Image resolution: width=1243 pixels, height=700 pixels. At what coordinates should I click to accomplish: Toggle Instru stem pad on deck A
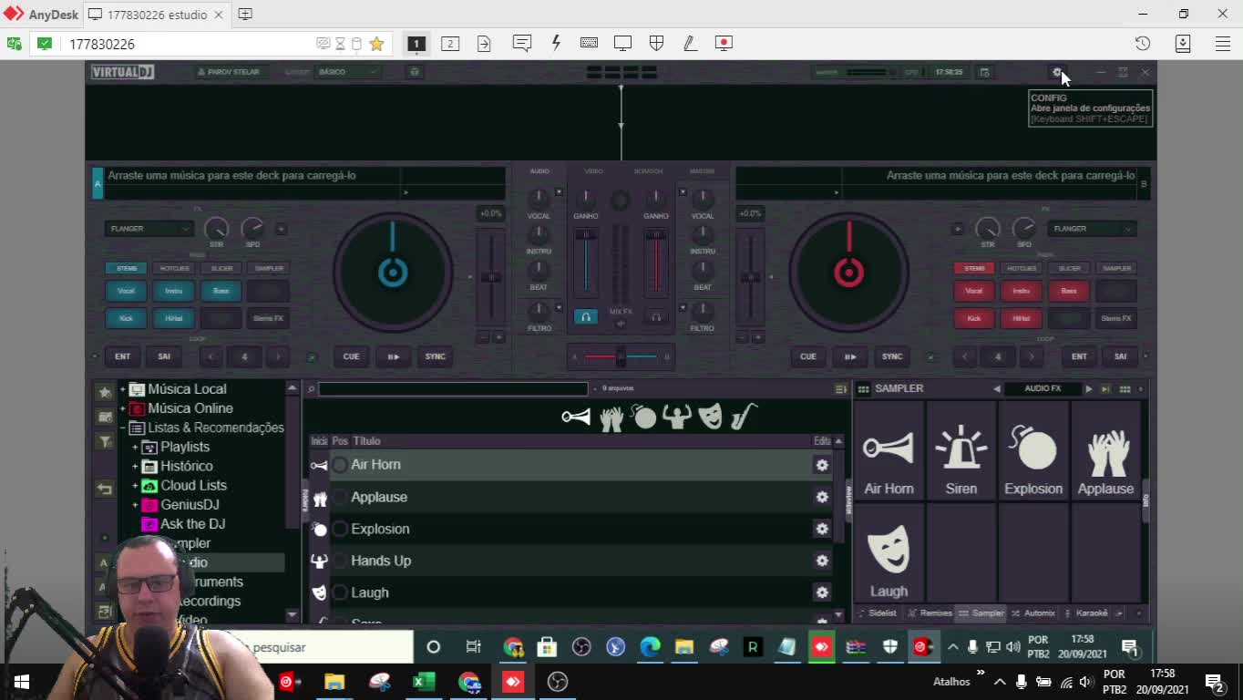(x=173, y=291)
